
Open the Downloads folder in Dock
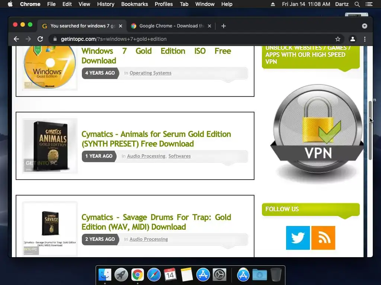tap(259, 275)
